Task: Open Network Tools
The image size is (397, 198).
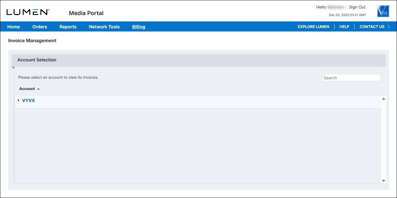Action: (104, 27)
